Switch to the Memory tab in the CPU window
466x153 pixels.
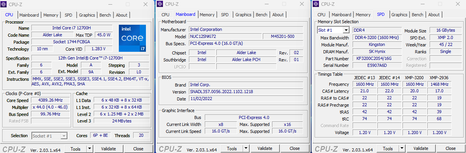(x=51, y=15)
